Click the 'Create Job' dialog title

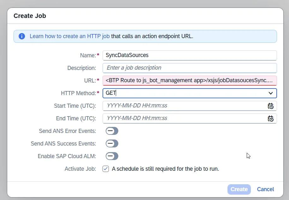(x=30, y=16)
